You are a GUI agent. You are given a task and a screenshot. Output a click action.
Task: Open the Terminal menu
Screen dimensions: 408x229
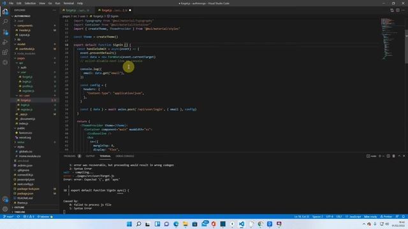pos(69,3)
